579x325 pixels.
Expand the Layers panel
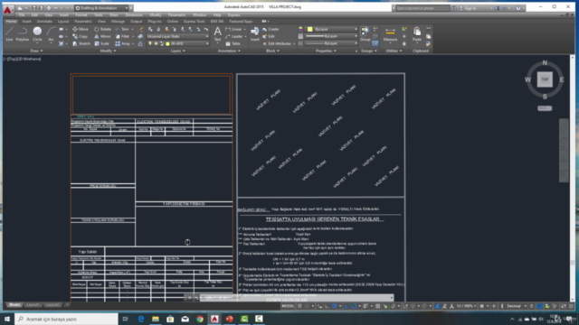[x=178, y=51]
